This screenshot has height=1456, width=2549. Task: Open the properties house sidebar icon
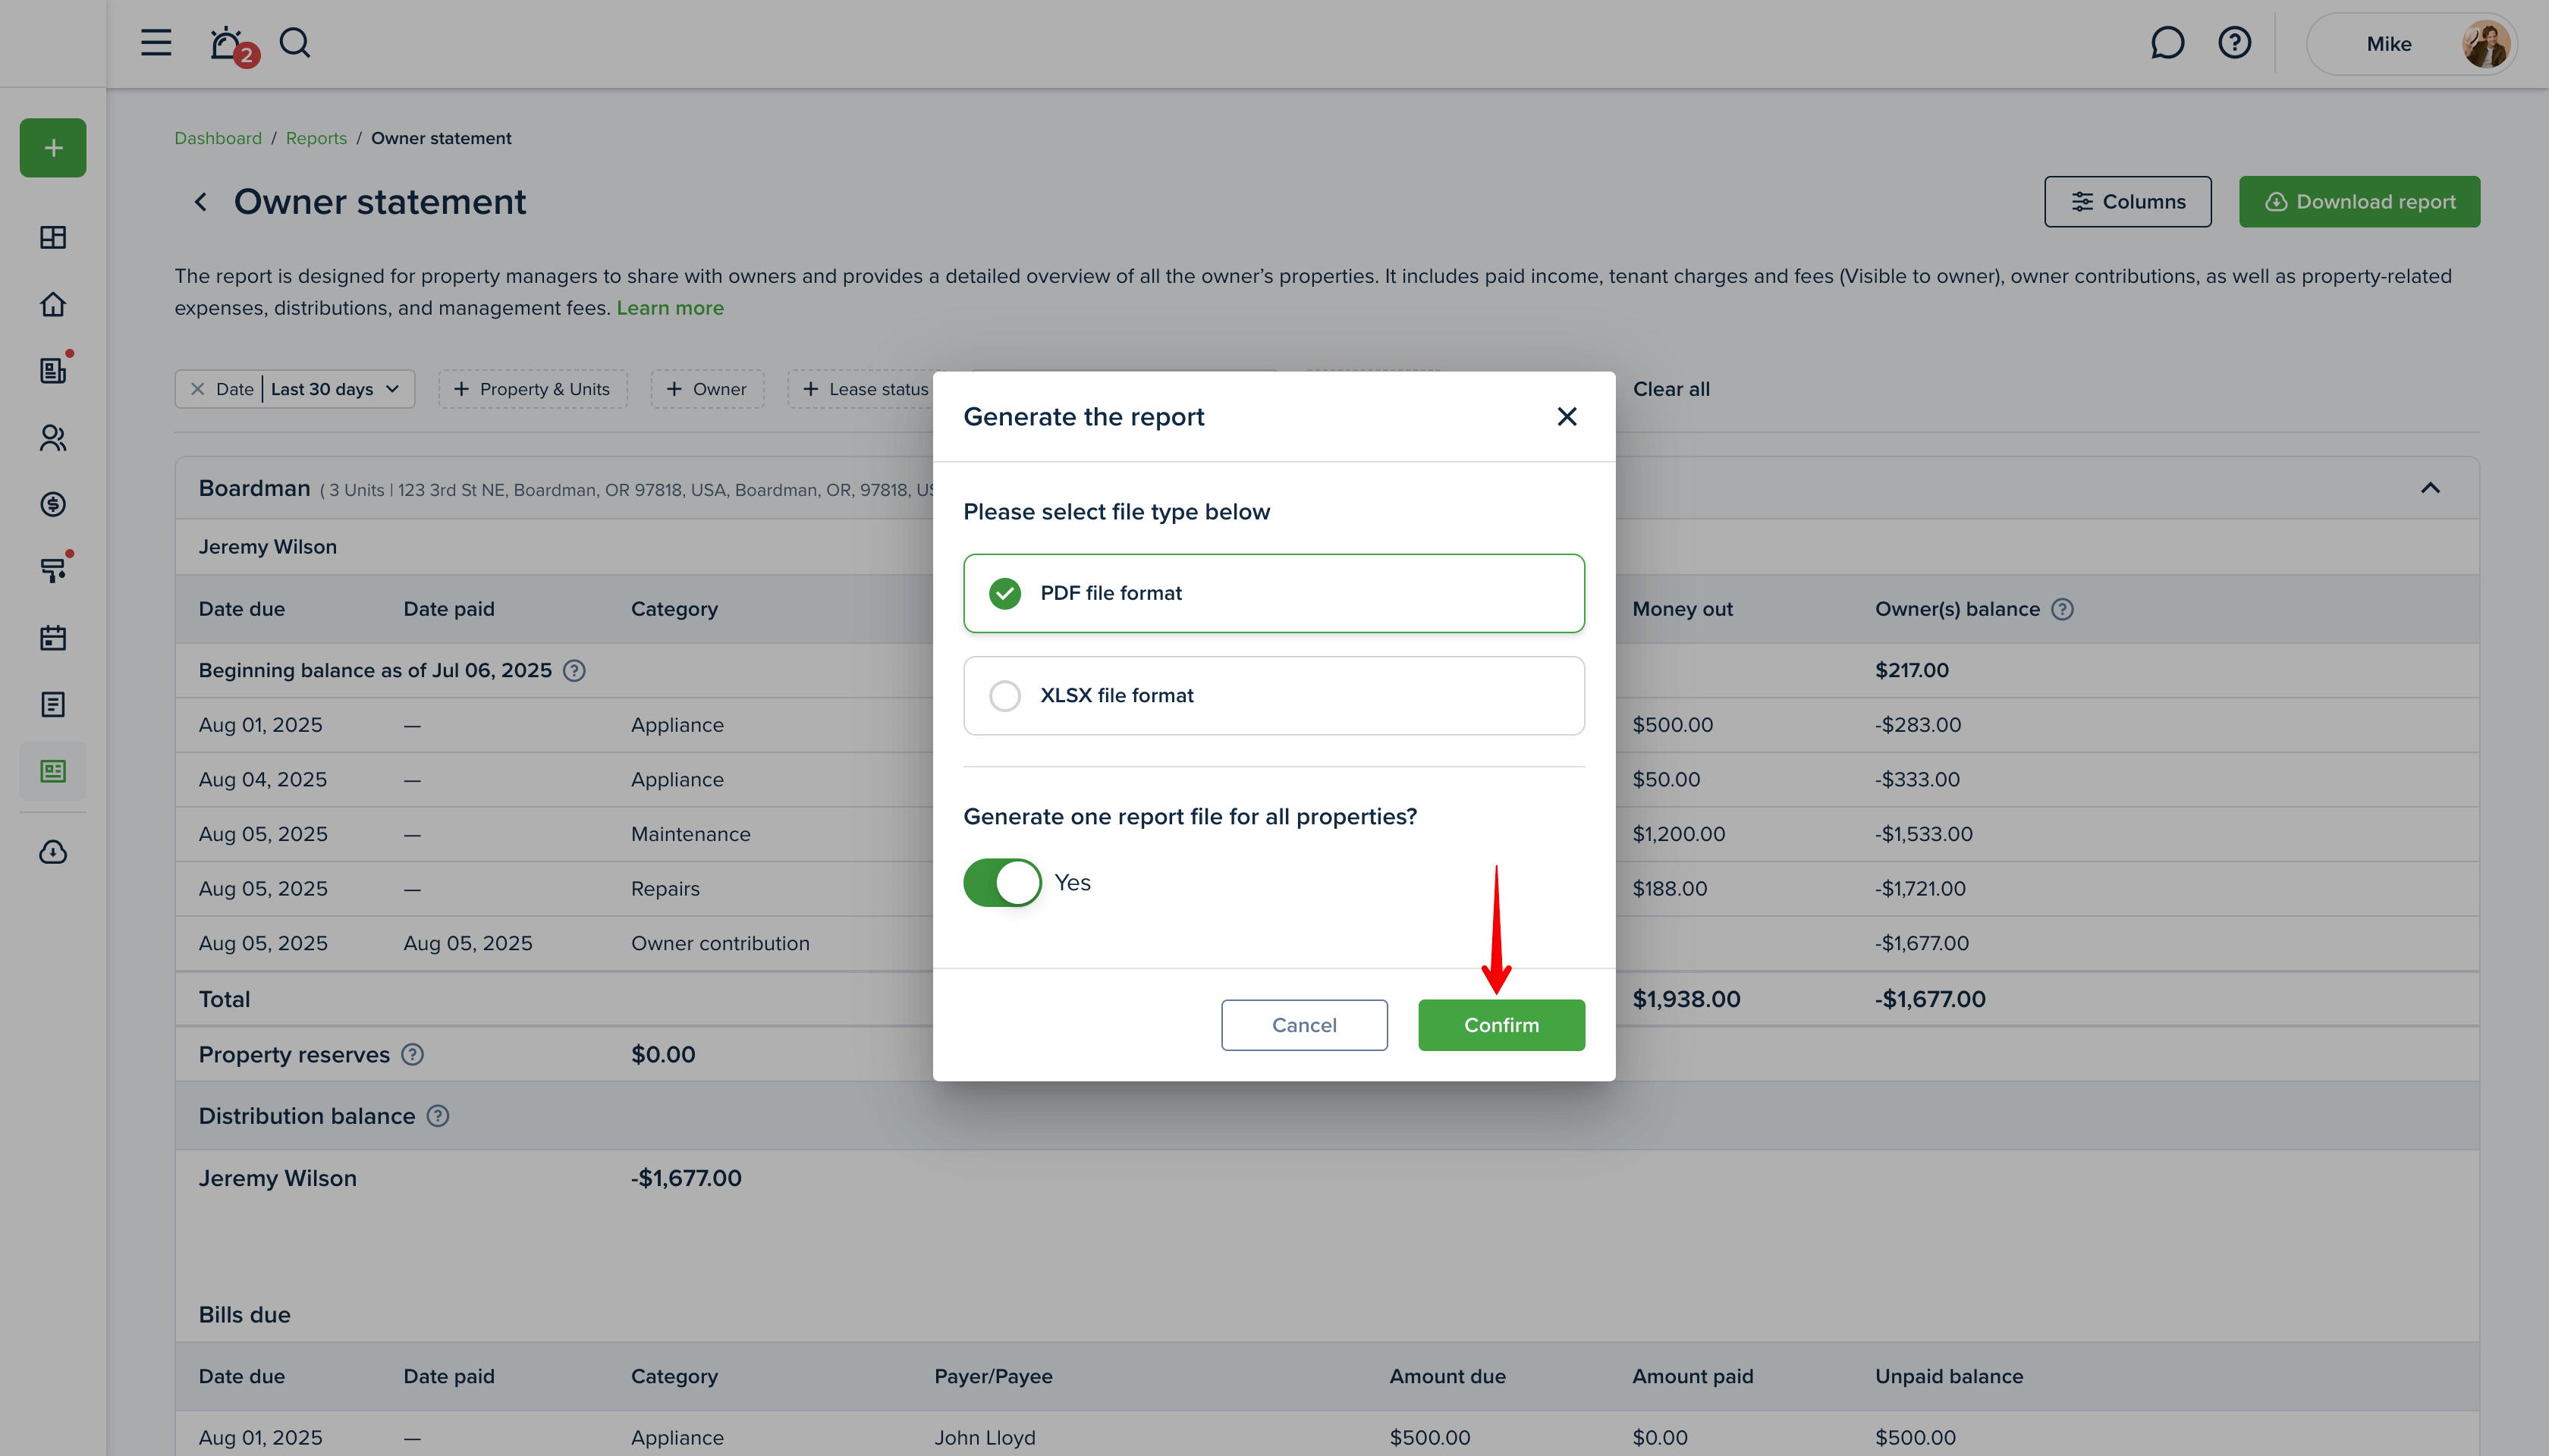click(53, 304)
